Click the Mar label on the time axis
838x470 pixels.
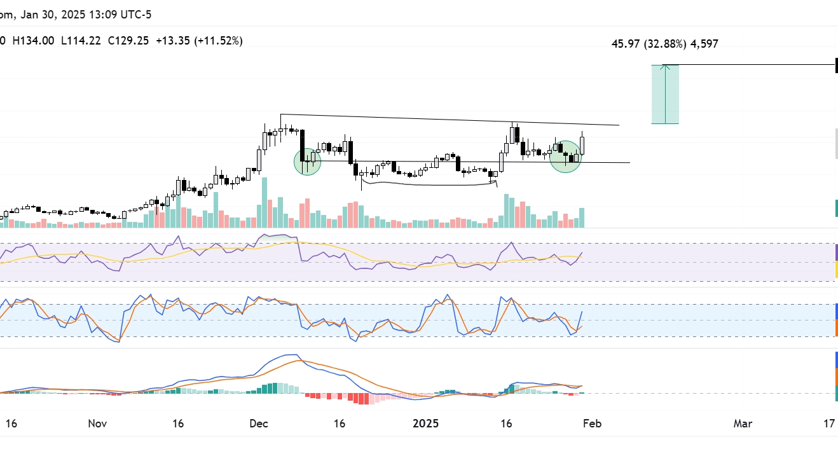point(742,424)
